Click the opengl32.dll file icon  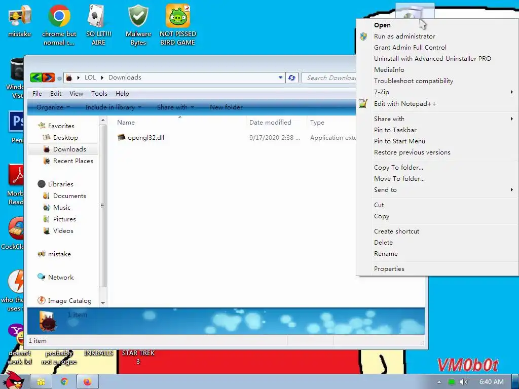pos(122,137)
